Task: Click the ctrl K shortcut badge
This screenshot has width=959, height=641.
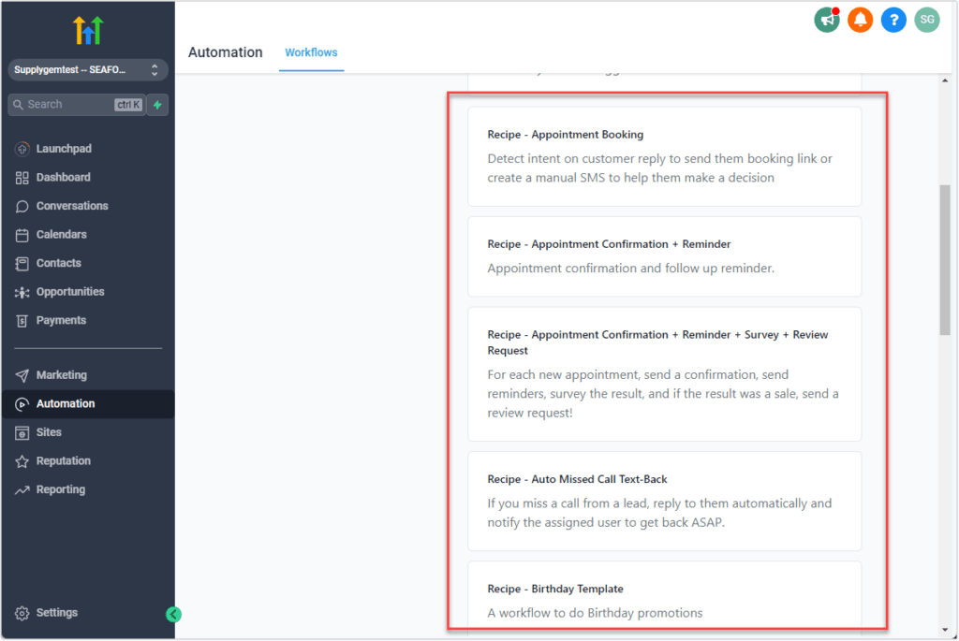Action: coord(128,105)
